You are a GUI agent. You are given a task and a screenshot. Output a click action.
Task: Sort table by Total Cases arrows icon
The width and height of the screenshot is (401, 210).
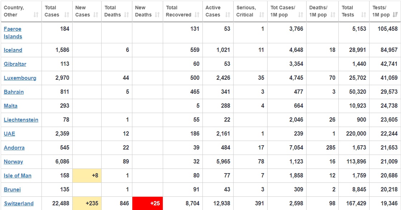coord(67,15)
